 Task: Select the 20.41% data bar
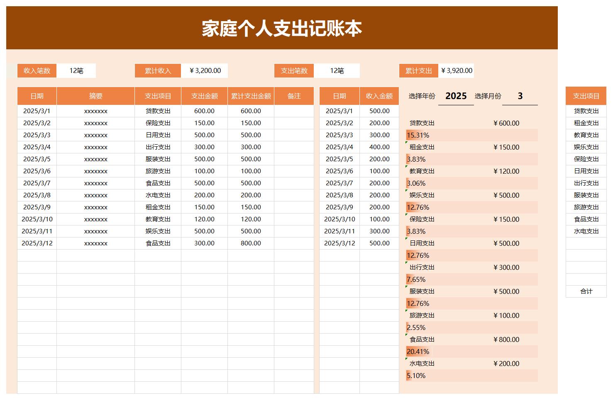point(472,352)
